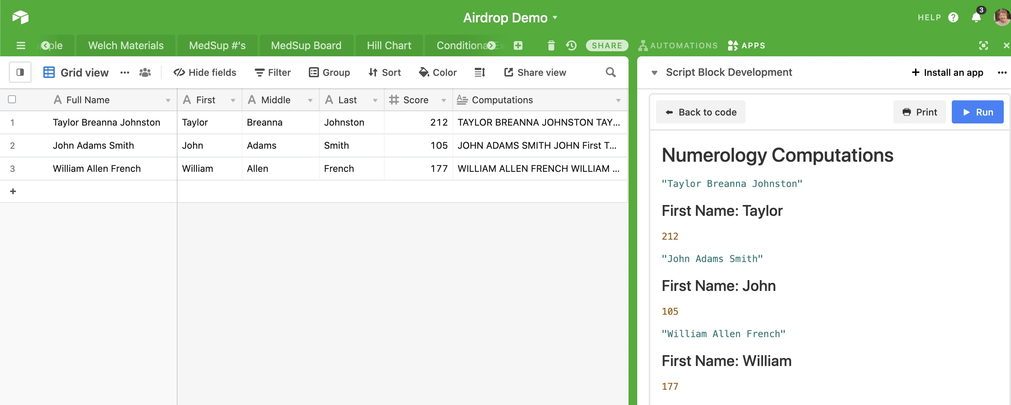Collapse the Script Block Development section
Screen dimensions: 1011x405
pos(654,73)
